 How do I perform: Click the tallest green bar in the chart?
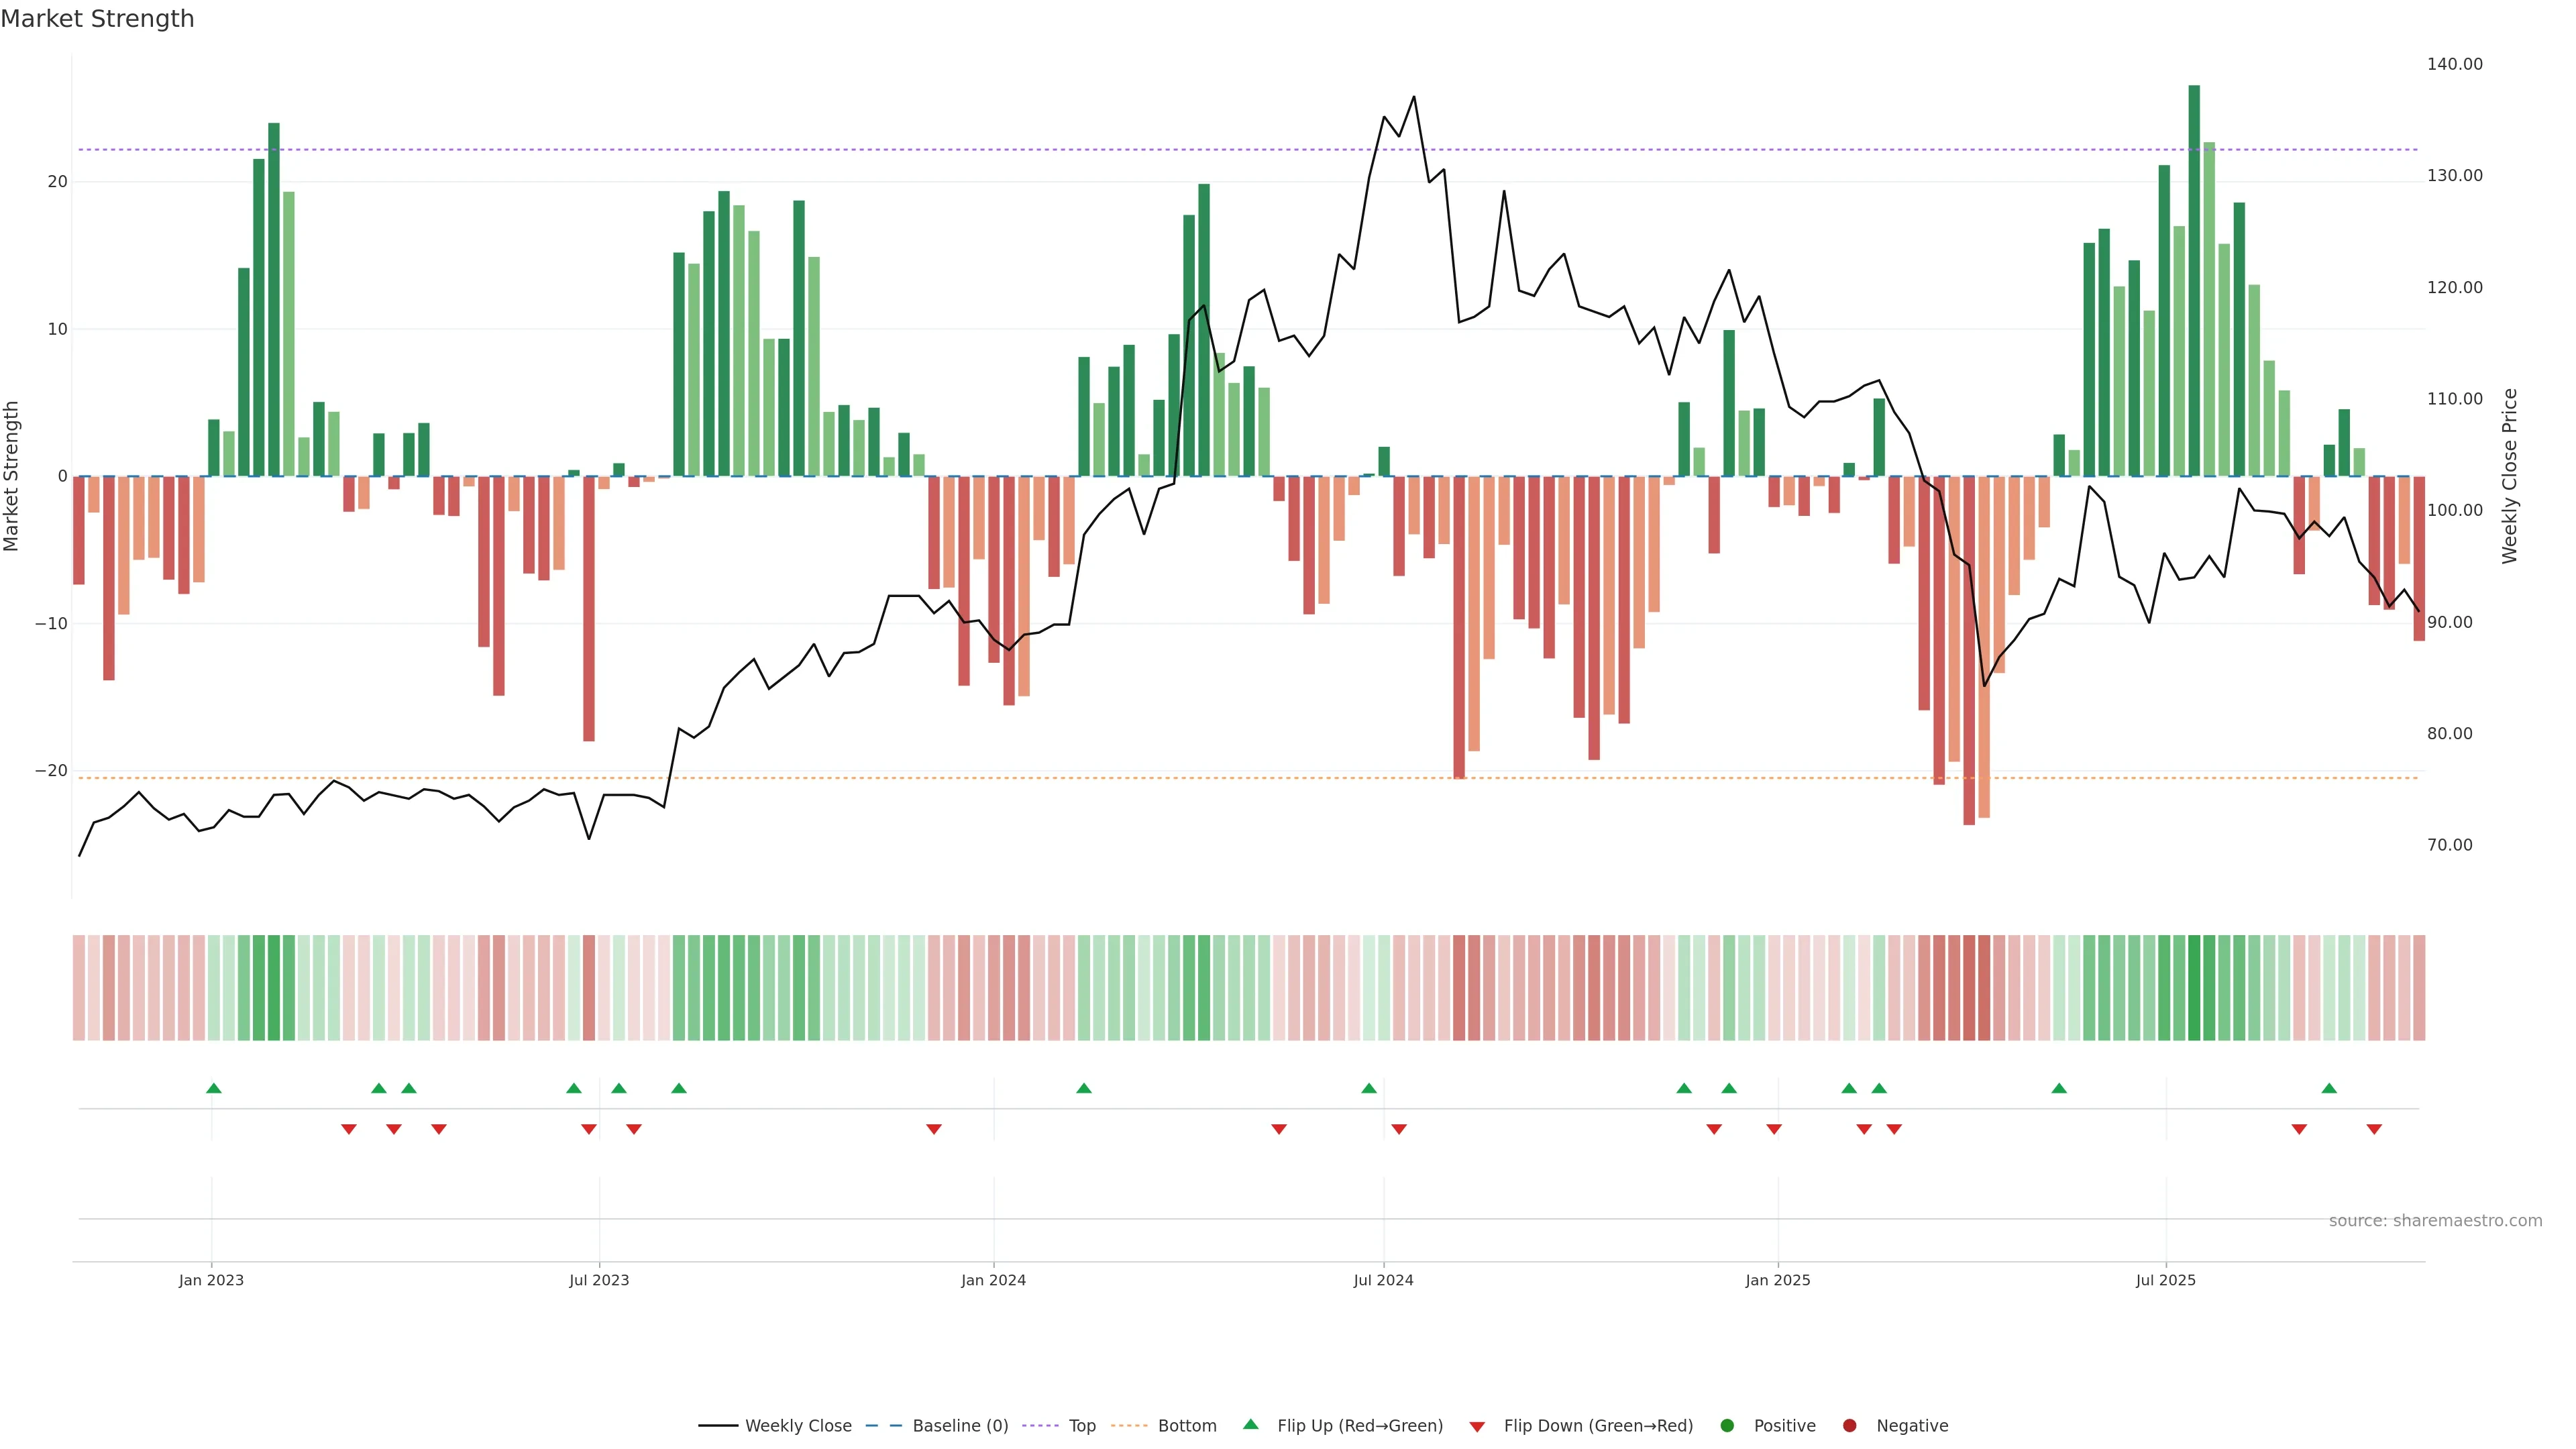(x=2194, y=280)
